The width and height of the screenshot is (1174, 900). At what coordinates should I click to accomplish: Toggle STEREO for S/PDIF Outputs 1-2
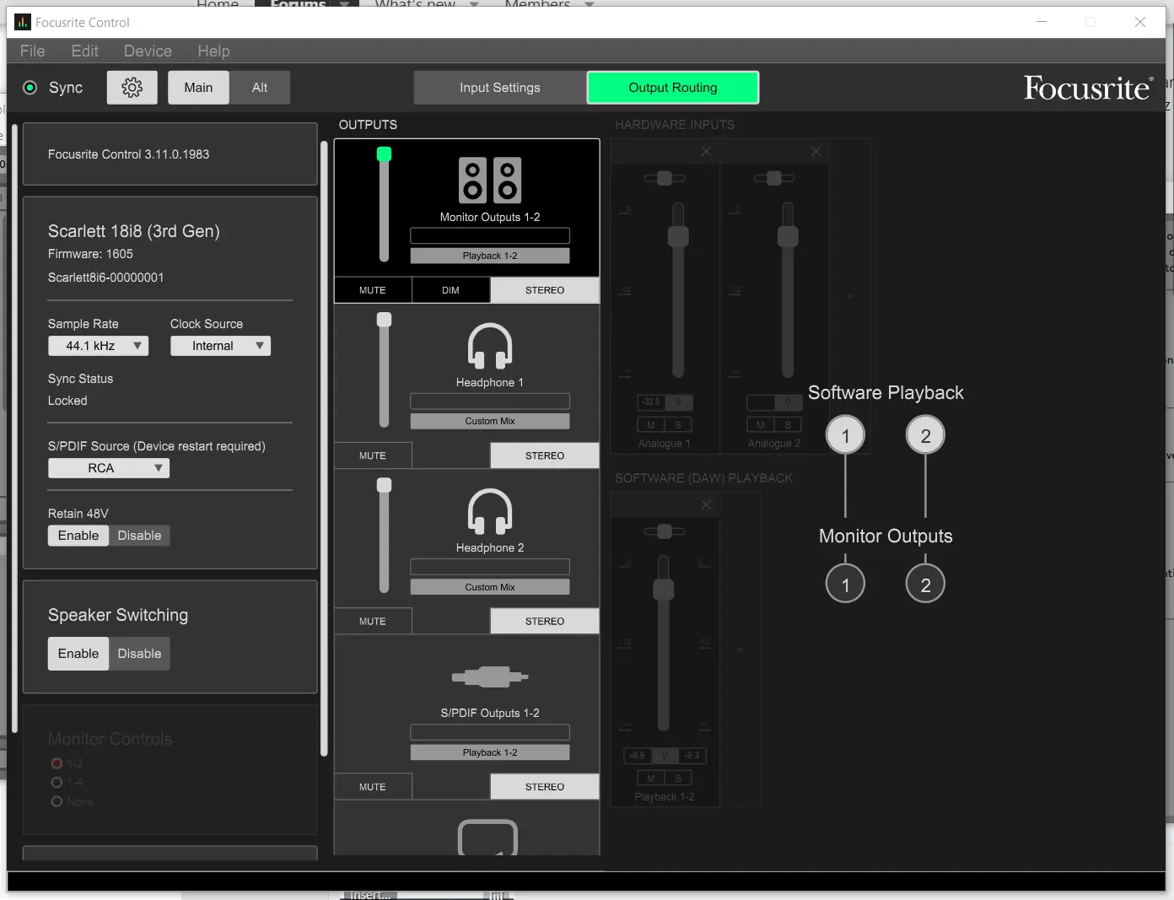pyautogui.click(x=545, y=787)
